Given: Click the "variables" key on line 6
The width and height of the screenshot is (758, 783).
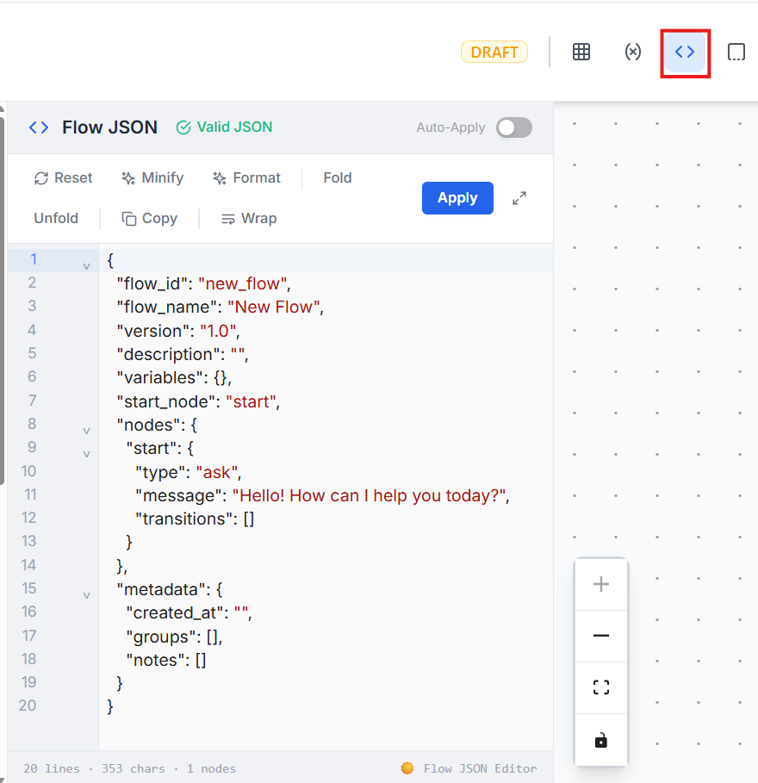Looking at the screenshot, I should 163,377.
